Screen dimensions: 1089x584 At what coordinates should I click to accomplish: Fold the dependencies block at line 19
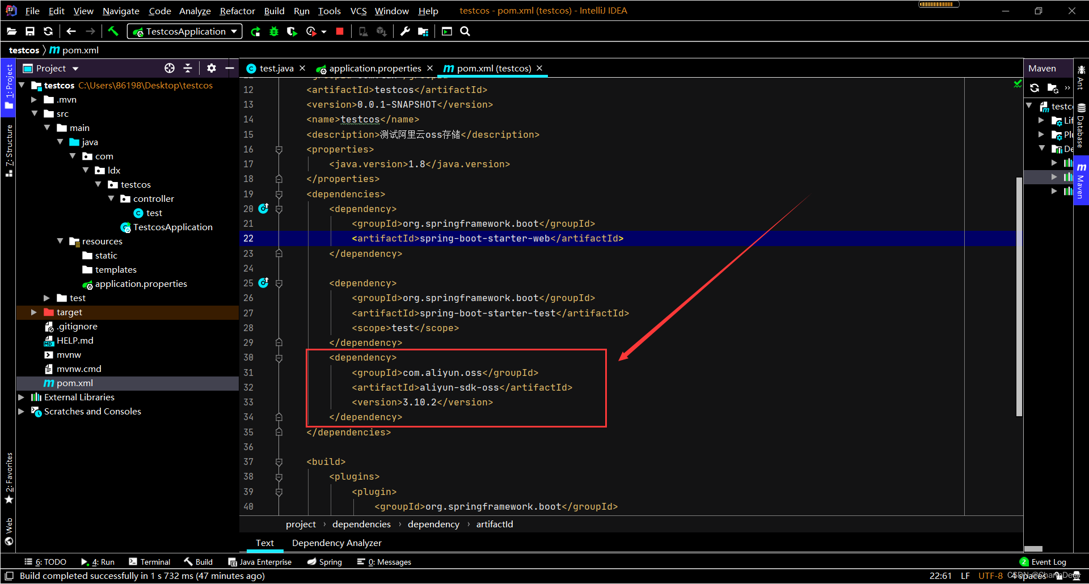click(x=279, y=194)
